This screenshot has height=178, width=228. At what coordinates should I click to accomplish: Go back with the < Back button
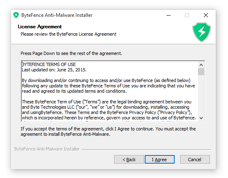coord(129,160)
